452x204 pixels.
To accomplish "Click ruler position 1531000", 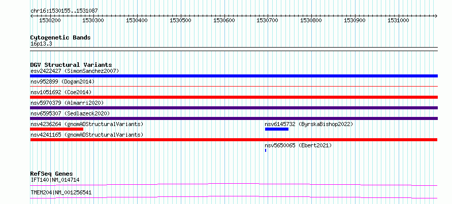I will click(398, 20).
